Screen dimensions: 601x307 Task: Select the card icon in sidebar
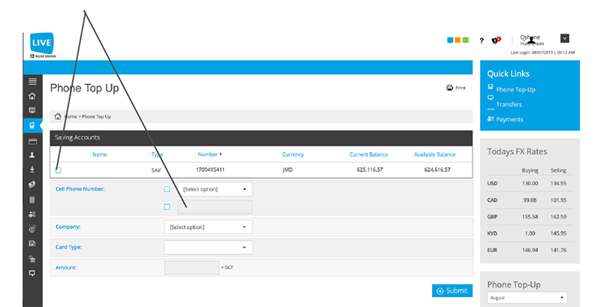click(32, 142)
